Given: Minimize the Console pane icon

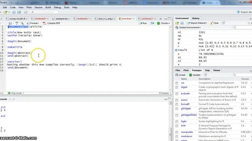Looking at the screenshot, I should click(165, 99).
